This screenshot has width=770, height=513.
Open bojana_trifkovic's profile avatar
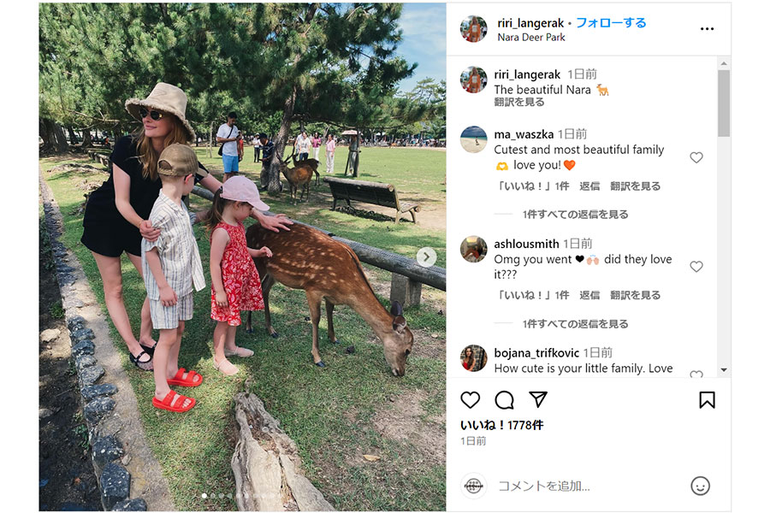(x=473, y=358)
